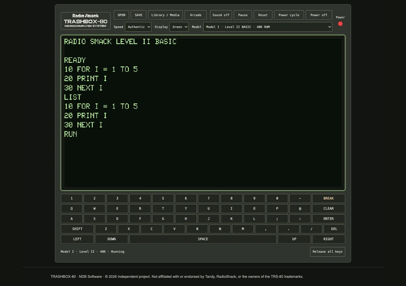Click the TRASHBOX-80 Radio Smack logo
Viewport: 406px width, 286px height.
point(86,21)
